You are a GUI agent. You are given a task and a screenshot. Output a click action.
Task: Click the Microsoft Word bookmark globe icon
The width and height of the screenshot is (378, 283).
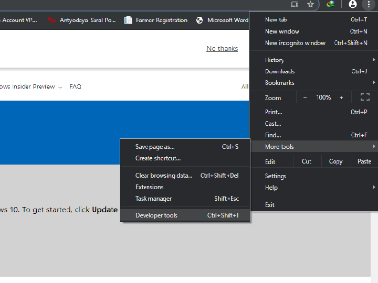click(199, 20)
